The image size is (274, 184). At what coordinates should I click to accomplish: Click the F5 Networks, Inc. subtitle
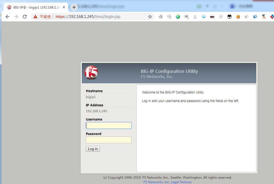(157, 77)
